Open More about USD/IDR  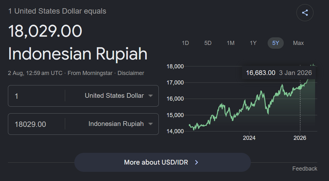coord(163,162)
